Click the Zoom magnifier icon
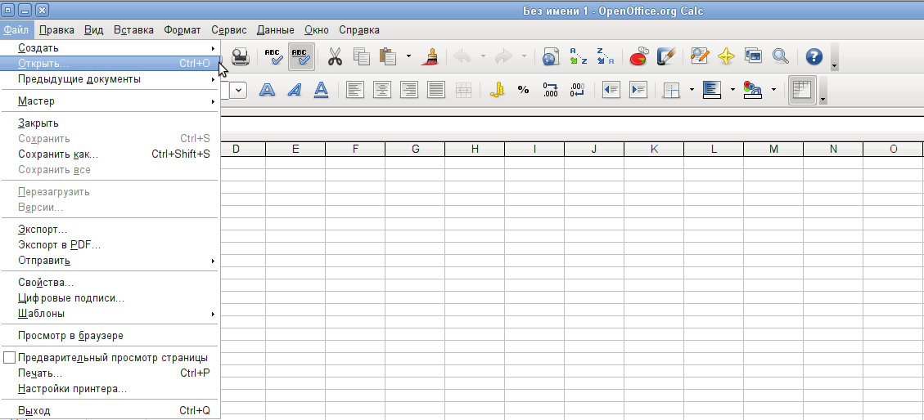 point(780,56)
